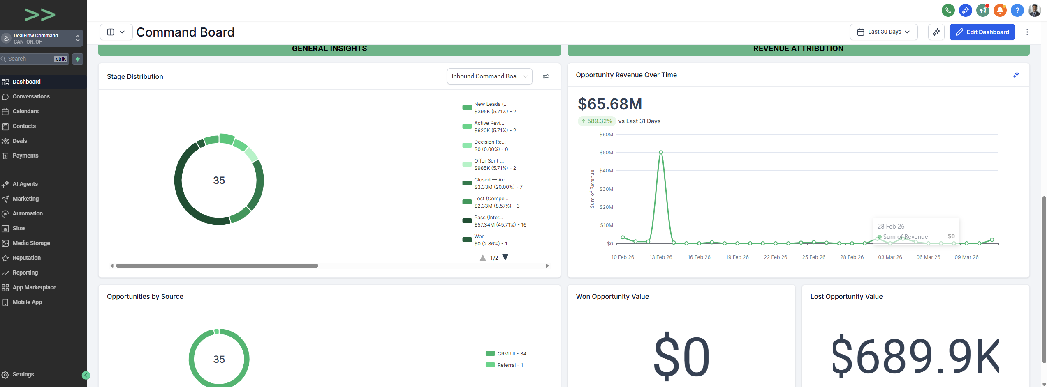Open the Inbound Command Board pipeline dropdown
Screen dimensions: 1047x387
[x=489, y=76]
